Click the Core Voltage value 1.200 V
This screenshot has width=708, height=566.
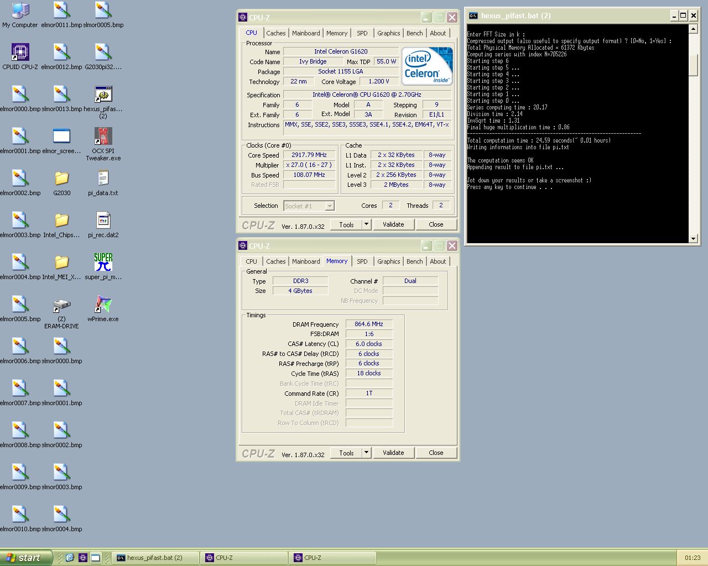pyautogui.click(x=379, y=81)
